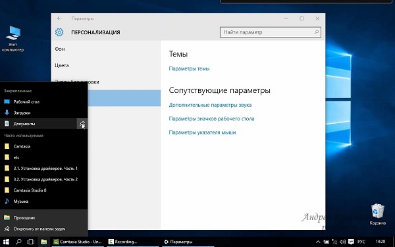Click the Документы document icon
Viewport: 395px width, 247px height.
[x=7, y=124]
